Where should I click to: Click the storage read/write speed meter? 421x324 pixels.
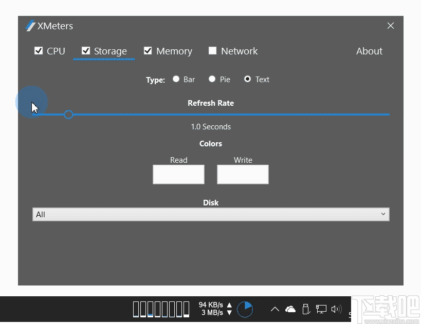pos(215,309)
